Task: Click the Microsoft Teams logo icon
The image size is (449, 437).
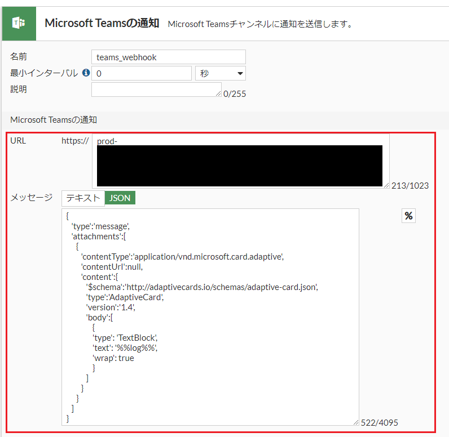Action: 19,24
